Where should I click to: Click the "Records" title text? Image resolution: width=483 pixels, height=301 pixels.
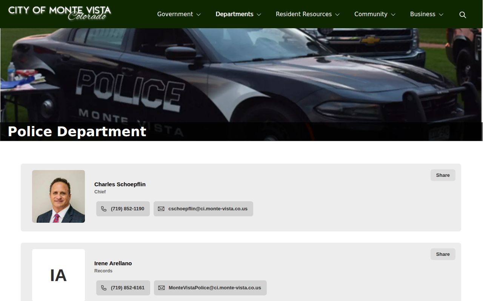coord(103,271)
